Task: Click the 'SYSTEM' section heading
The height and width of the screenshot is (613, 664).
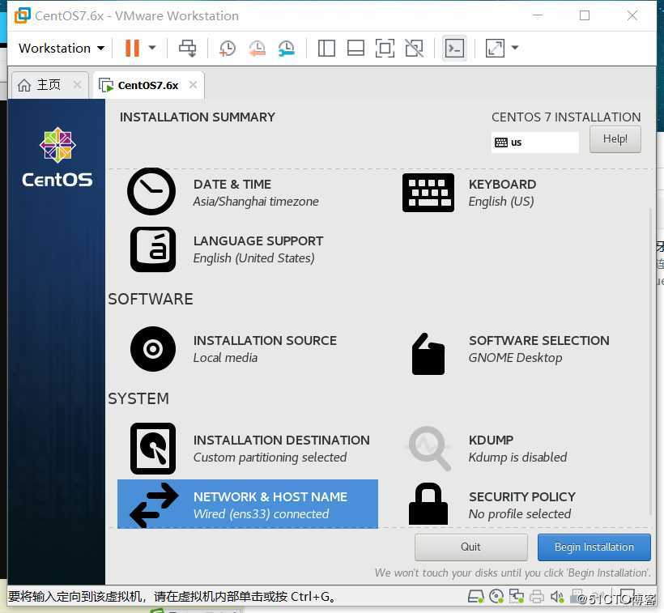Action: [x=138, y=398]
